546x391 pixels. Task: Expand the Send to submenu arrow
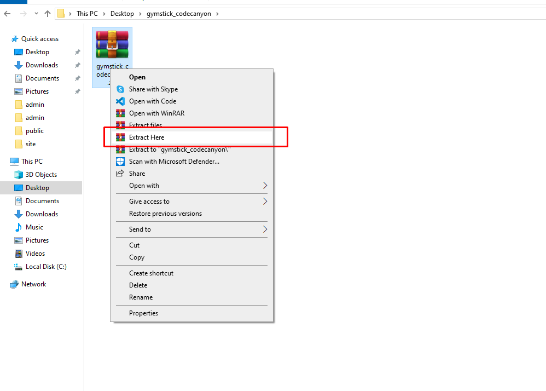pos(265,229)
